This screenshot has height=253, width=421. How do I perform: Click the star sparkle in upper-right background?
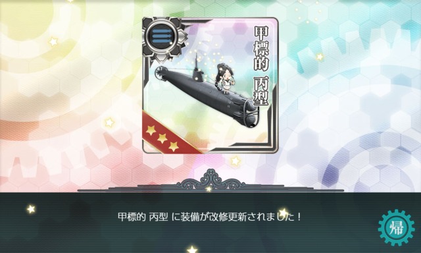[x=320, y=57]
